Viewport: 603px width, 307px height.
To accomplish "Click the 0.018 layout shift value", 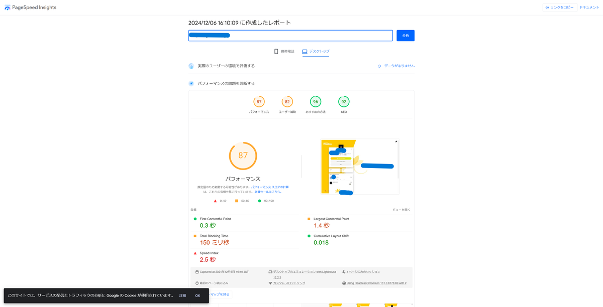I will (x=321, y=242).
